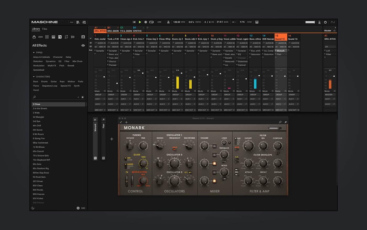
Task: Mute the Snare..rip 2 channel
Action: (x=174, y=91)
